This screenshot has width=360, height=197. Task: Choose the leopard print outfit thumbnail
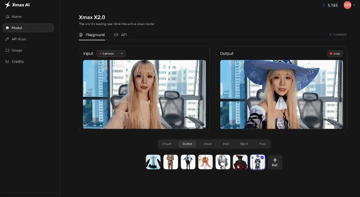(x=171, y=162)
